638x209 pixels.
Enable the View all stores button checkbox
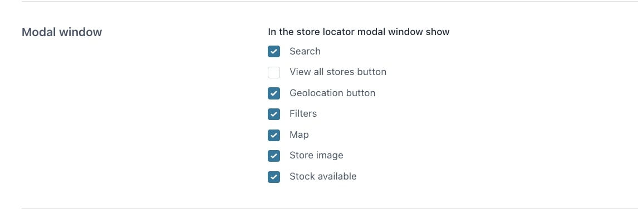point(274,72)
